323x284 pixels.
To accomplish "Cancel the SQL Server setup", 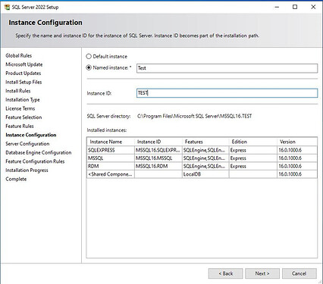I will pyautogui.click(x=299, y=273).
